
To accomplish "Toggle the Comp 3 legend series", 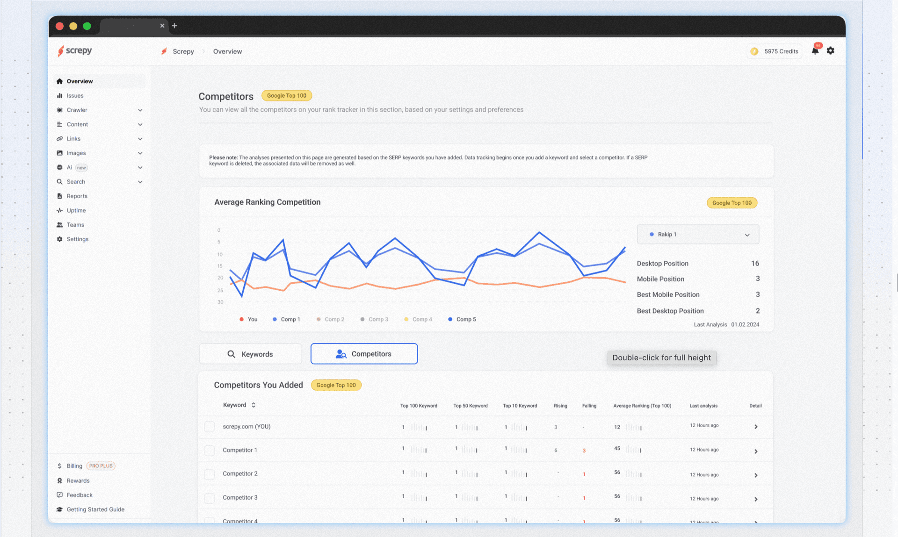I will pyautogui.click(x=374, y=319).
